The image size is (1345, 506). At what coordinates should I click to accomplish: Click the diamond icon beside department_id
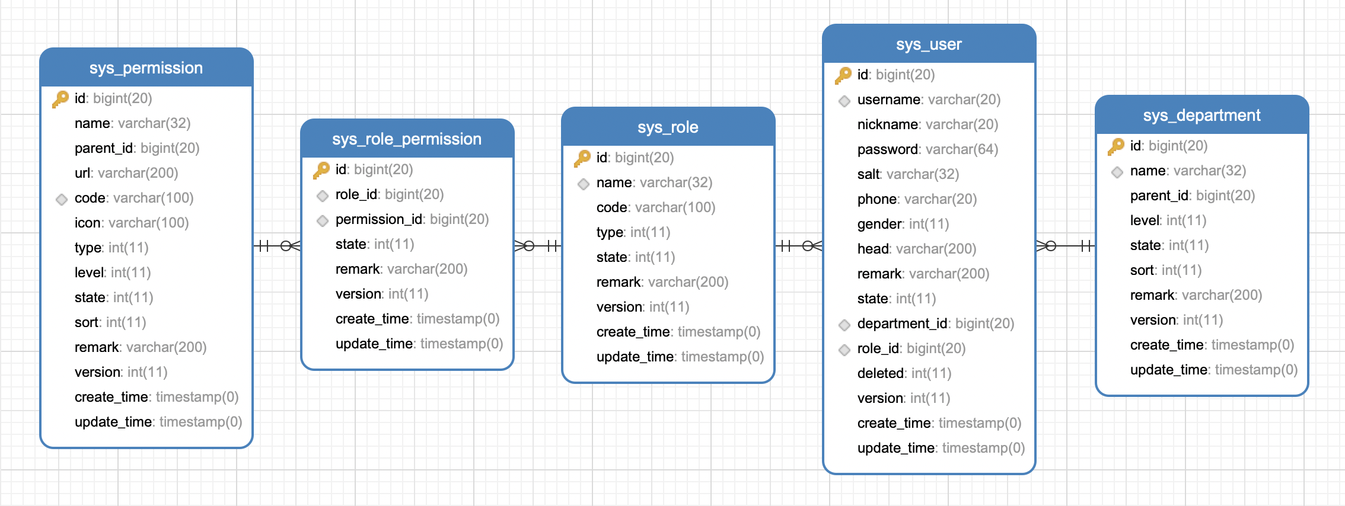click(844, 325)
